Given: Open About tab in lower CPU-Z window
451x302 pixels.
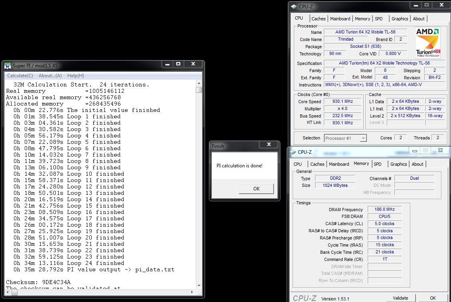Looking at the screenshot, I should click(x=418, y=164).
